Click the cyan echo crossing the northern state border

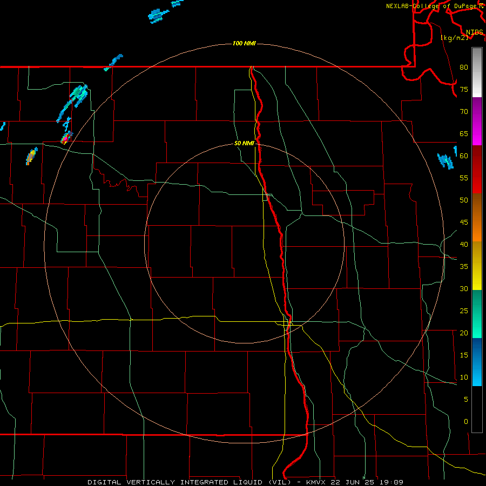tap(113, 62)
